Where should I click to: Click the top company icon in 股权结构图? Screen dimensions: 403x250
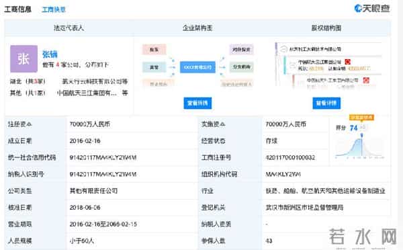pos(283,49)
